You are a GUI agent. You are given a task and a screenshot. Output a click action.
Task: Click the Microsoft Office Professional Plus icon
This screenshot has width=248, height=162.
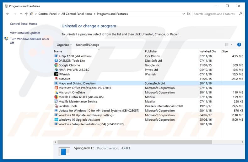click(x=56, y=88)
